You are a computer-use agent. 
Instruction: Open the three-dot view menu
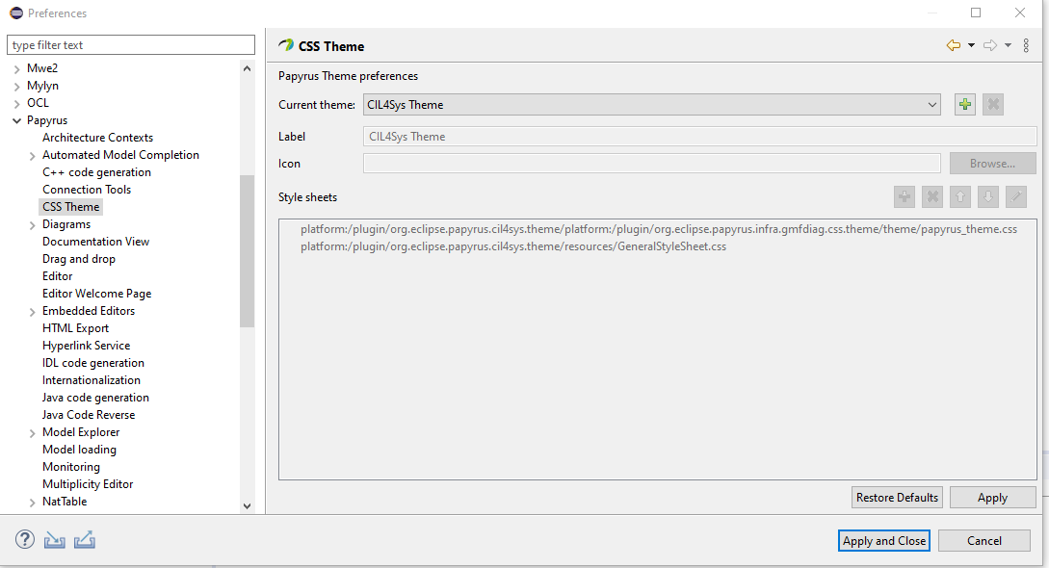coord(1026,45)
